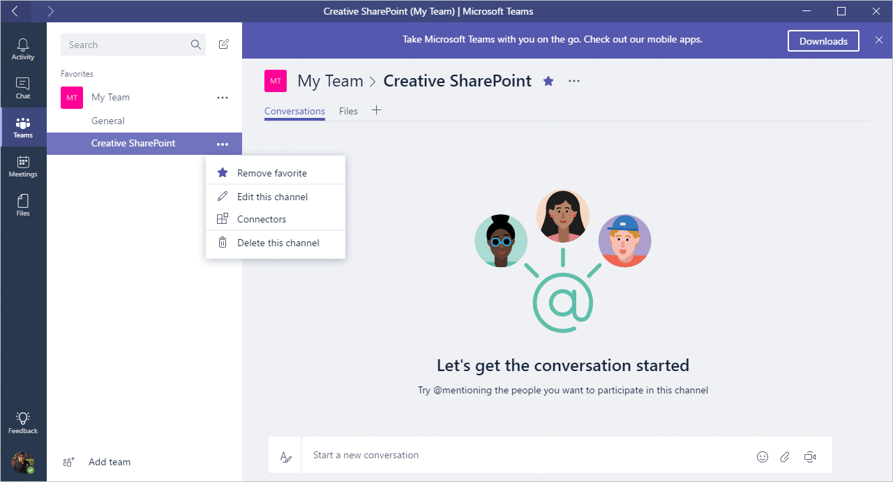Click Add team at the bottom
This screenshot has width=893, height=482.
point(97,462)
